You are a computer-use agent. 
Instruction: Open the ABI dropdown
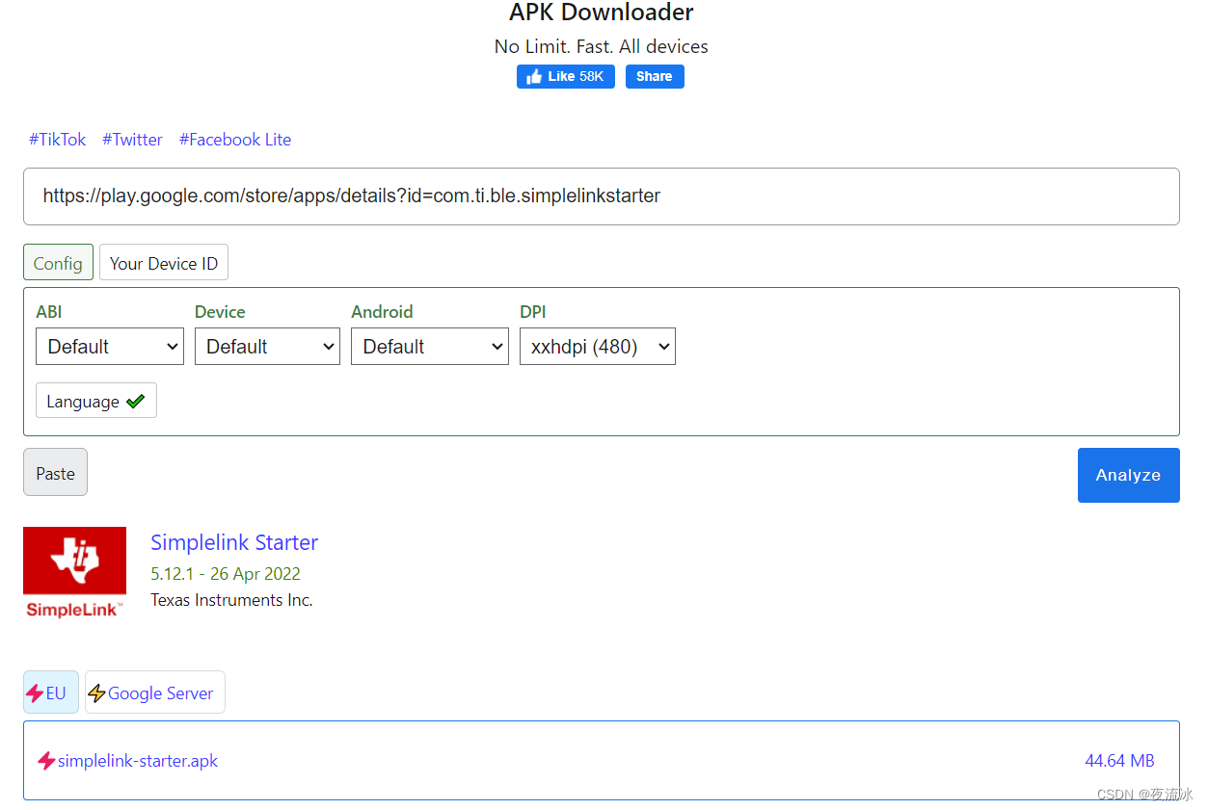tap(110, 347)
